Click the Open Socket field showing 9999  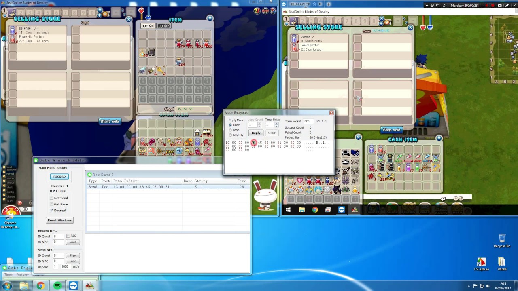click(308, 121)
